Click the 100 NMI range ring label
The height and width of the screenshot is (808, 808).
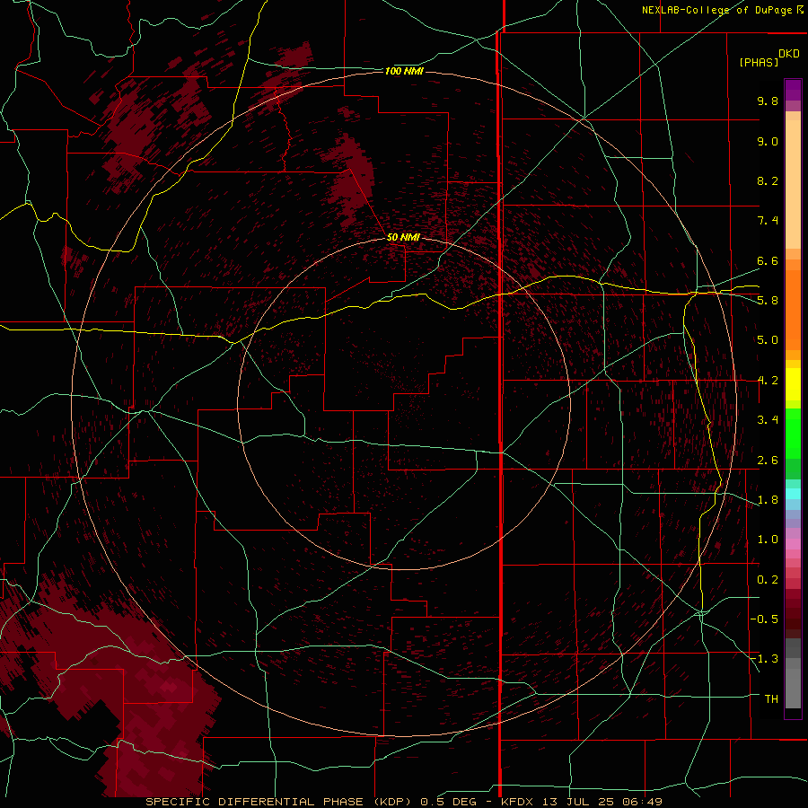(x=404, y=71)
